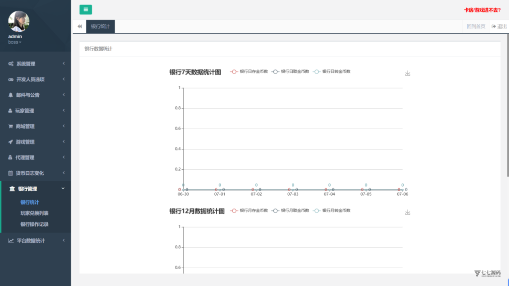Open the 玩家管理 menu label
The image size is (509, 286).
(x=24, y=111)
